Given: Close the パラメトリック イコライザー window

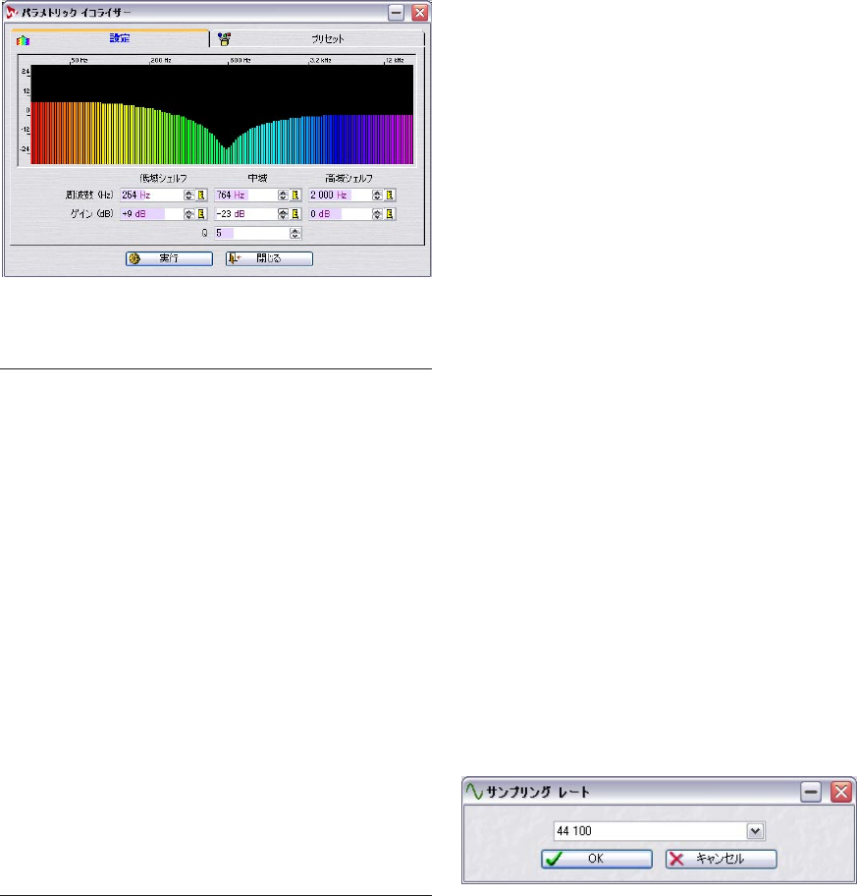Looking at the screenshot, I should click(420, 13).
